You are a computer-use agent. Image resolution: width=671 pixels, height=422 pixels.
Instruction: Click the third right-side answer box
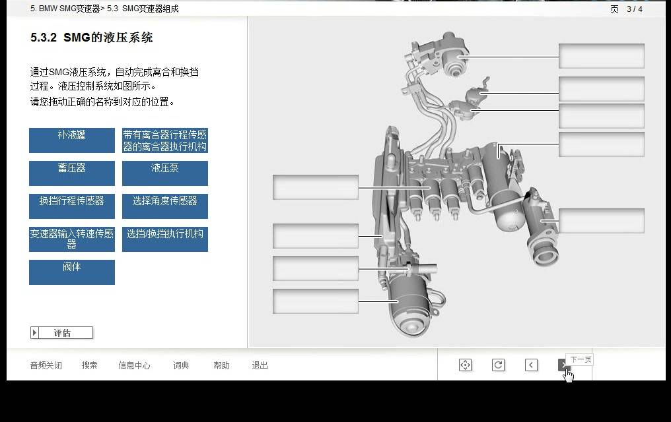pyautogui.click(x=601, y=116)
